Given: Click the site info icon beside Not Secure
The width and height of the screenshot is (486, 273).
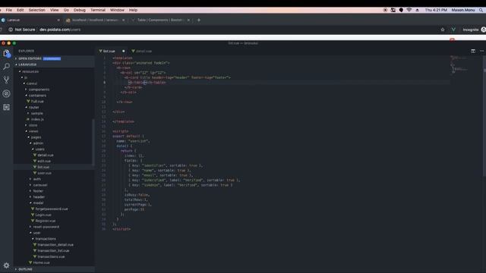Looking at the screenshot, I should click(x=11, y=30).
